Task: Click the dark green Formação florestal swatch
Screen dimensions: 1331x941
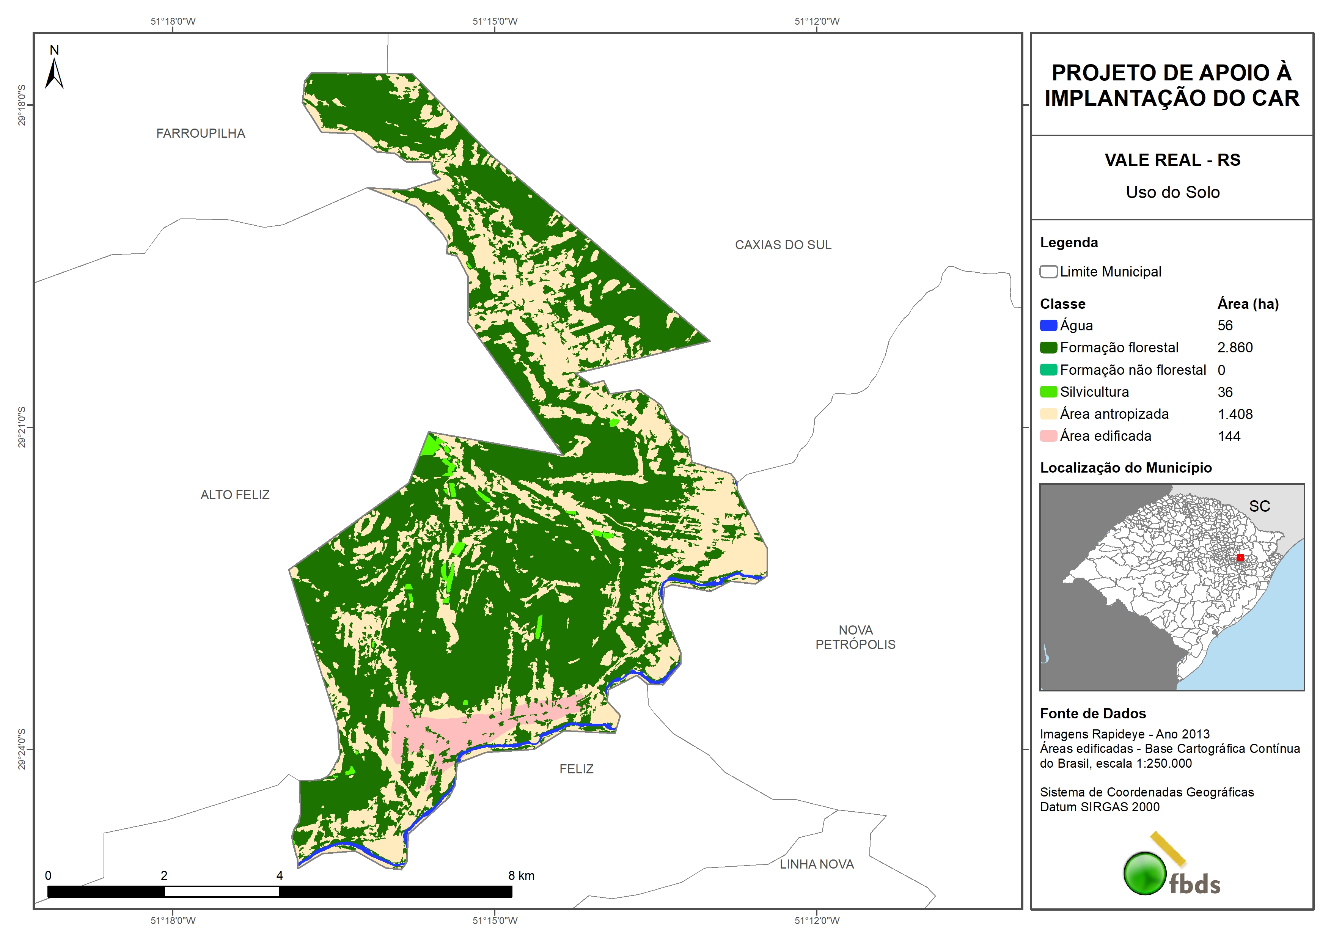Action: tap(1048, 347)
